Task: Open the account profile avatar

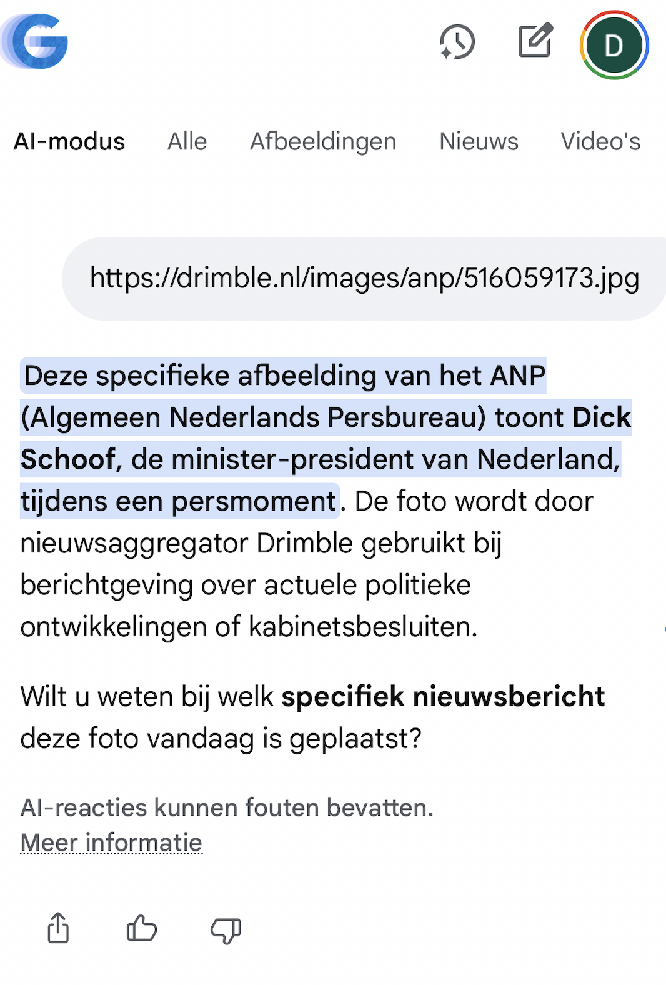Action: 614,45
